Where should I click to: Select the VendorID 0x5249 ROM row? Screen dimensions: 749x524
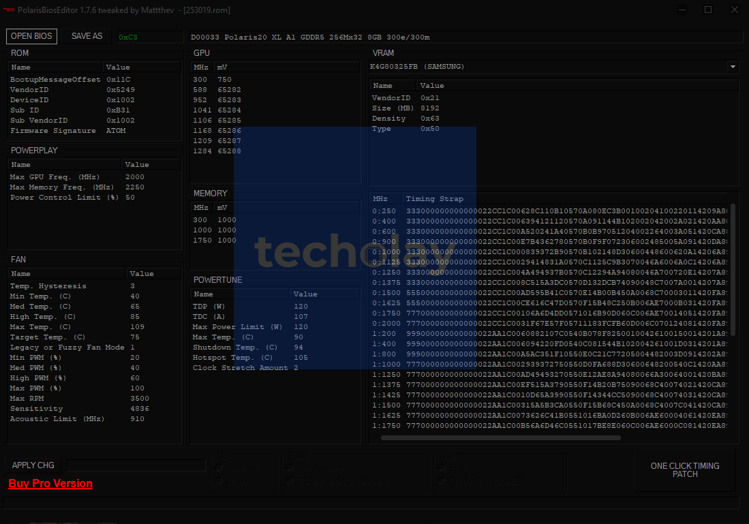pos(94,90)
